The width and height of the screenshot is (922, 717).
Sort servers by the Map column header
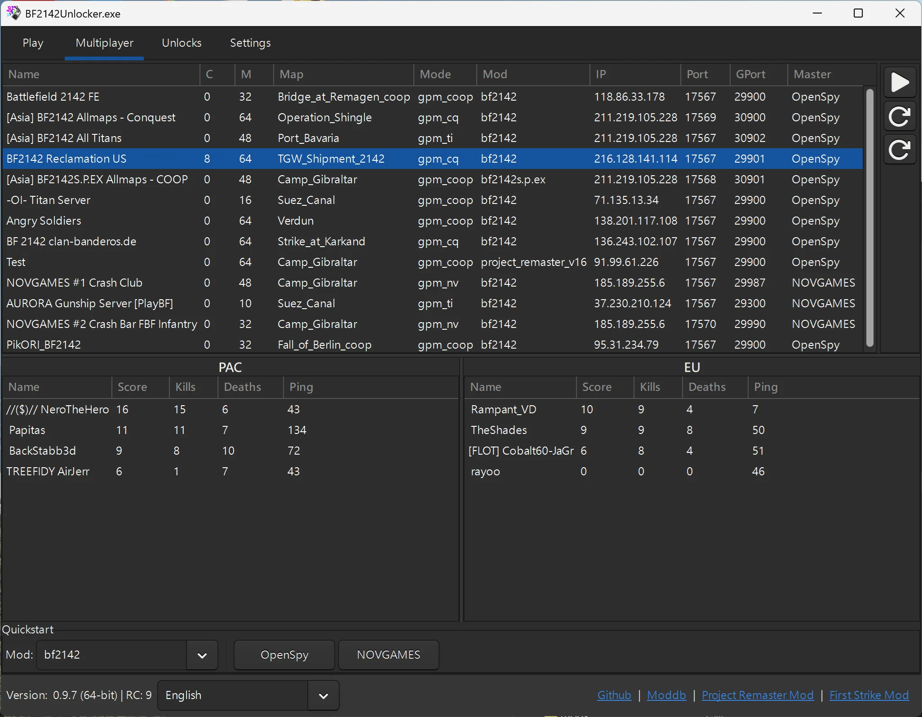click(344, 75)
